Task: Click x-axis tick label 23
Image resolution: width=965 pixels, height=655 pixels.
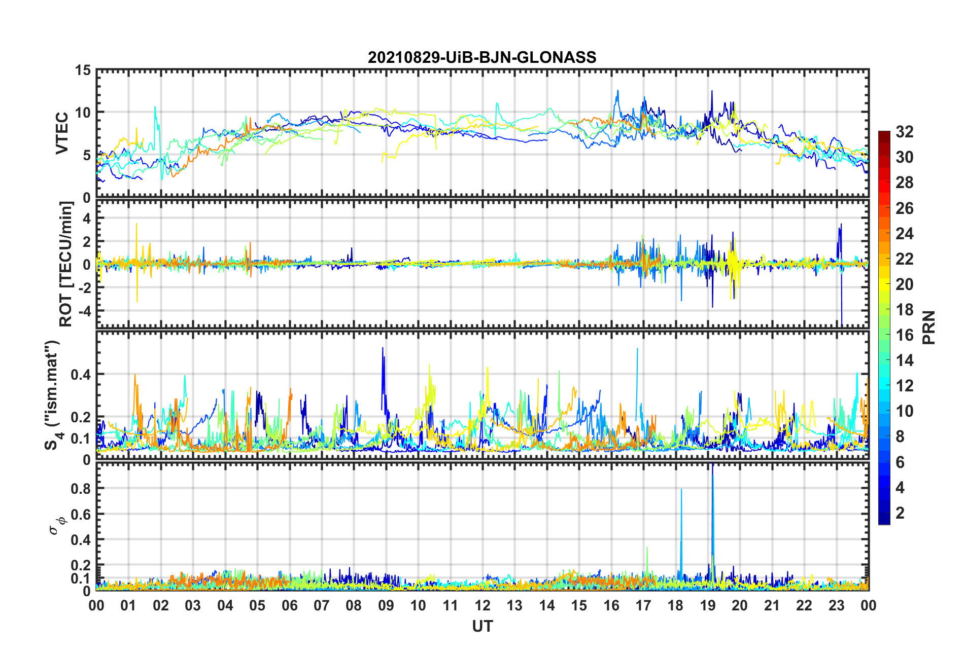Action: (x=836, y=605)
